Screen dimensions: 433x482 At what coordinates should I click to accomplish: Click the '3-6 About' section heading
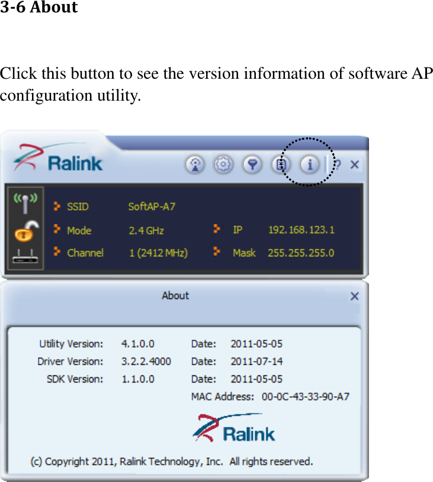(39, 7)
